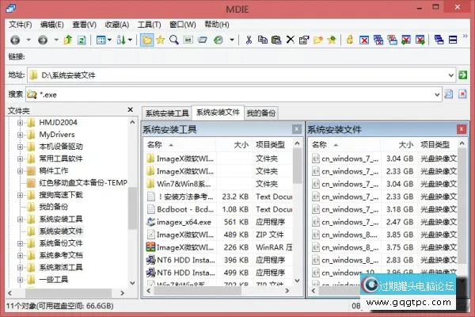The height and width of the screenshot is (317, 475).
Task: Open properties of selected item
Action: coord(303,40)
